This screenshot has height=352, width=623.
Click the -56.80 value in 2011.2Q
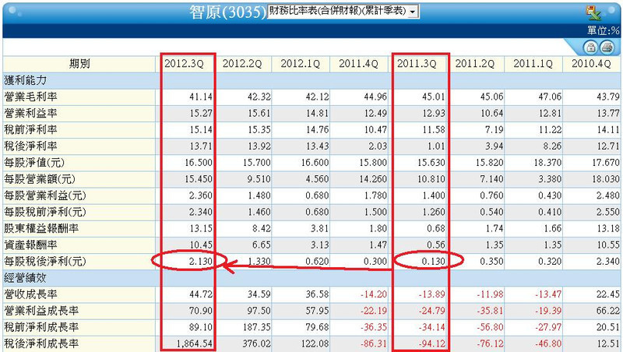point(491,327)
